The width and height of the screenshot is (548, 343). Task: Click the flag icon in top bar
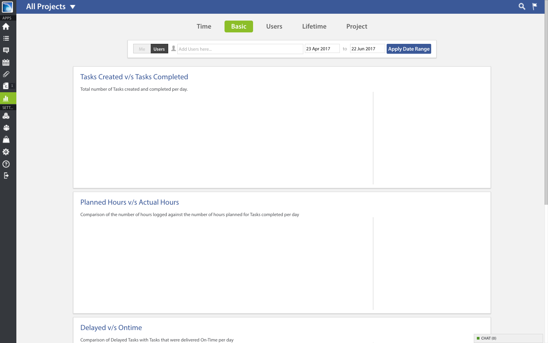click(535, 6)
